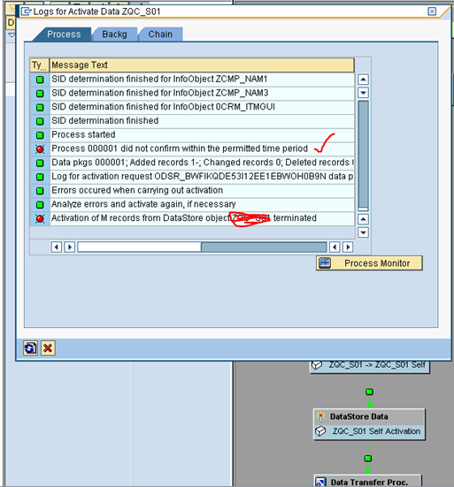This screenshot has height=487, width=454.
Task: Select 'SID determination finished for InfoObject ZCMP_NAM1'
Action: [202, 80]
